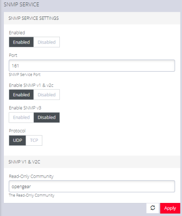Click the SNMP Service Port help text

pyautogui.click(x=25, y=75)
